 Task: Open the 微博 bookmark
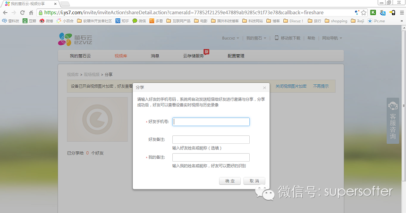tap(46, 21)
